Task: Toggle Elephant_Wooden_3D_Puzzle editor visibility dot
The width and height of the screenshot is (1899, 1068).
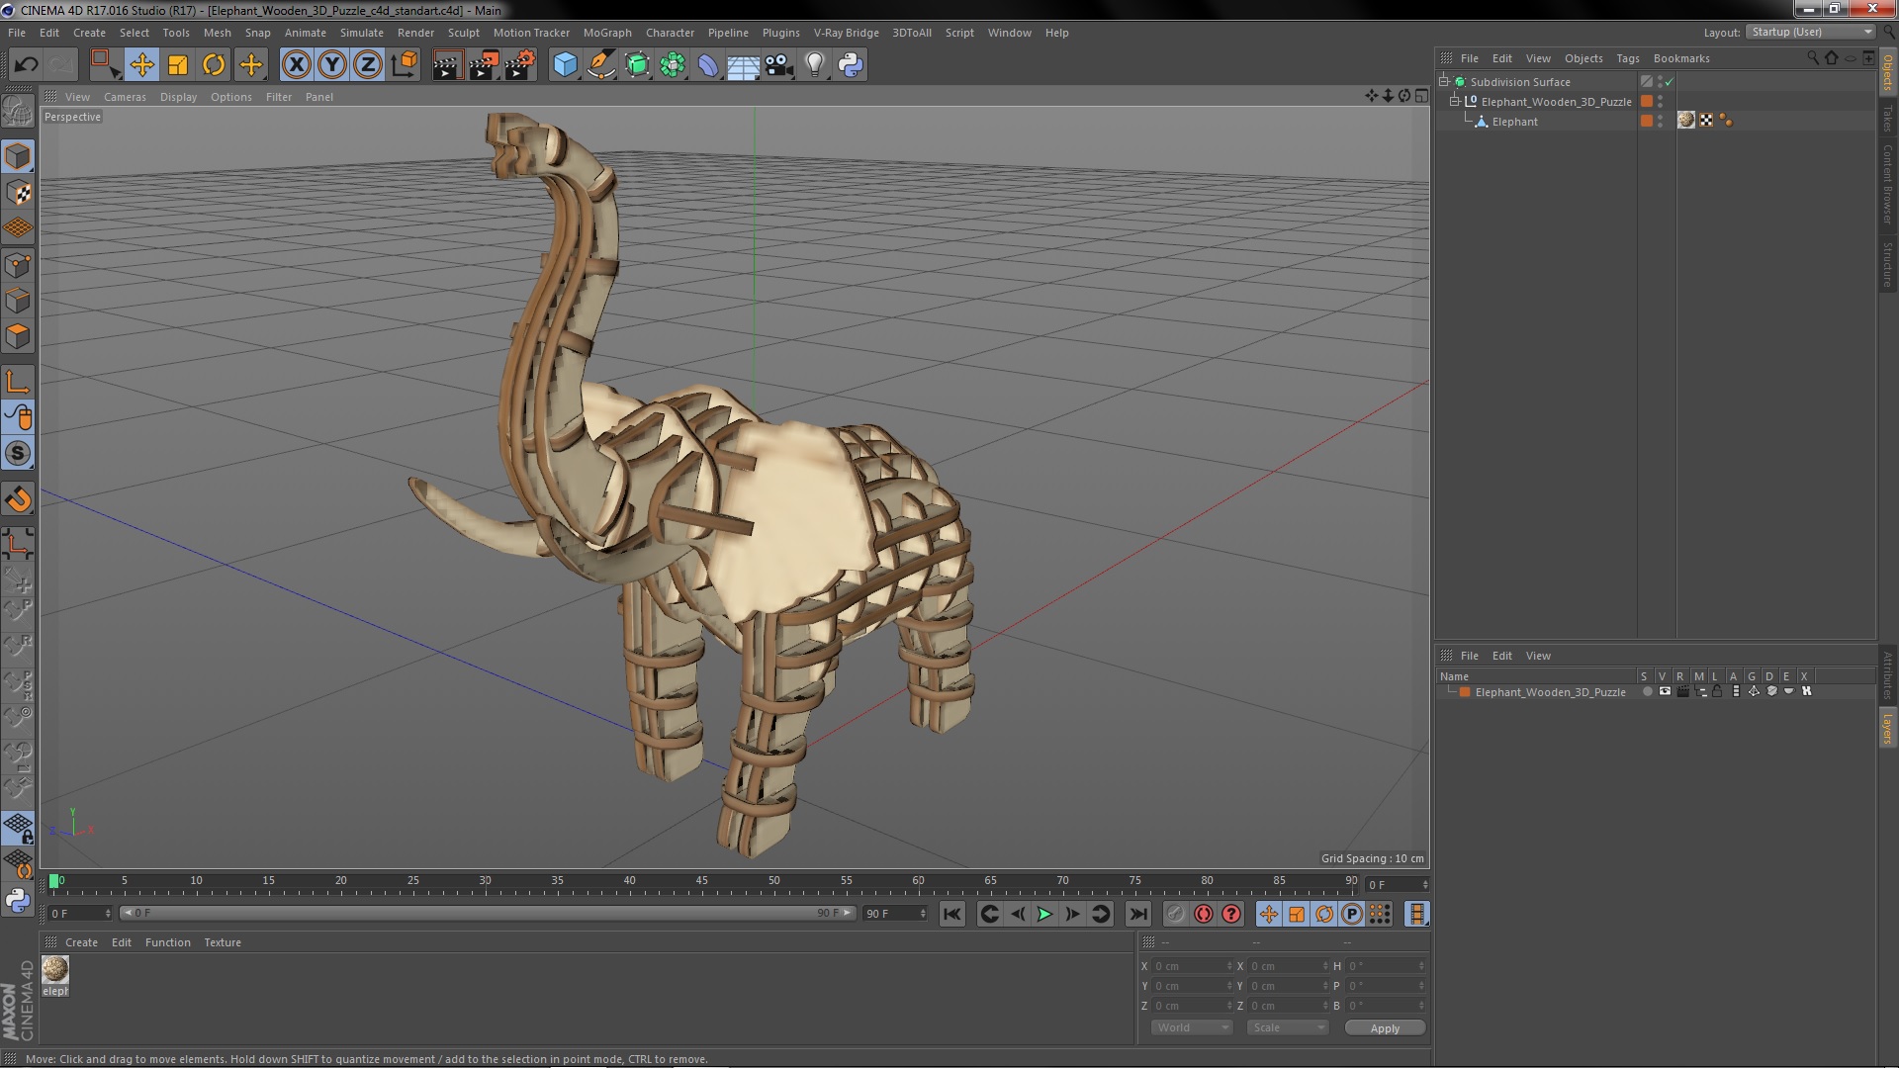Action: pos(1661,98)
